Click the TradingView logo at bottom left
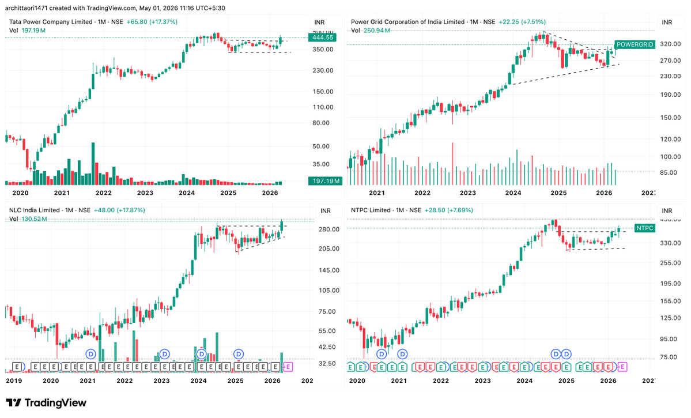 pos(46,402)
